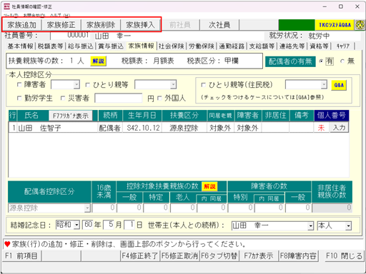Image resolution: width=366 pixels, height=274 pixels.
Task: Click the 家族削除 toolbar button
Action: click(x=101, y=25)
